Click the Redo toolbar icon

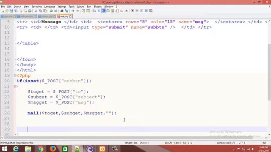(56, 11)
